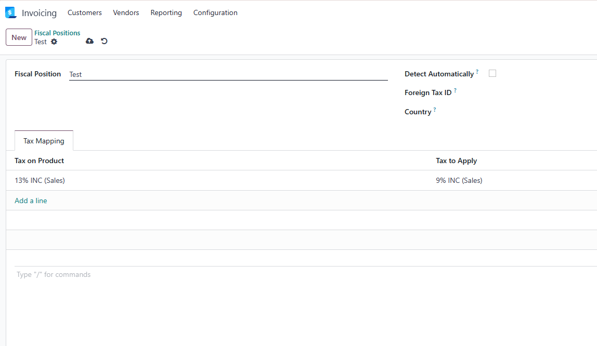Screen dimensions: 597x346
Task: Open the Configuration menu
Action: pyautogui.click(x=215, y=12)
